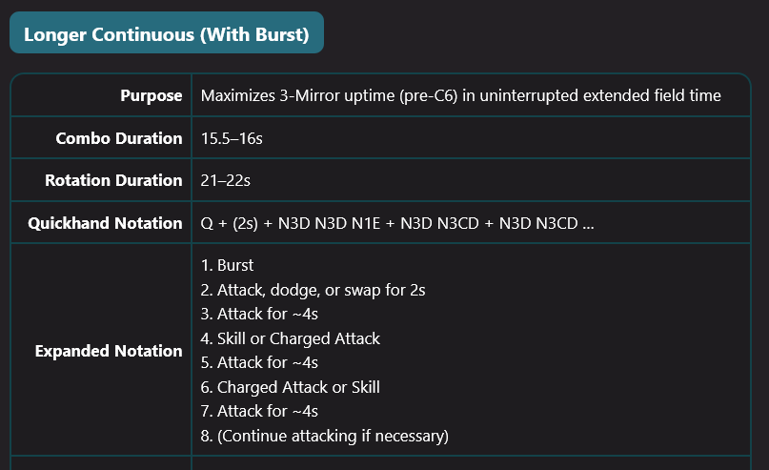Select the Purpose row label
The height and width of the screenshot is (470, 769).
pyautogui.click(x=152, y=95)
